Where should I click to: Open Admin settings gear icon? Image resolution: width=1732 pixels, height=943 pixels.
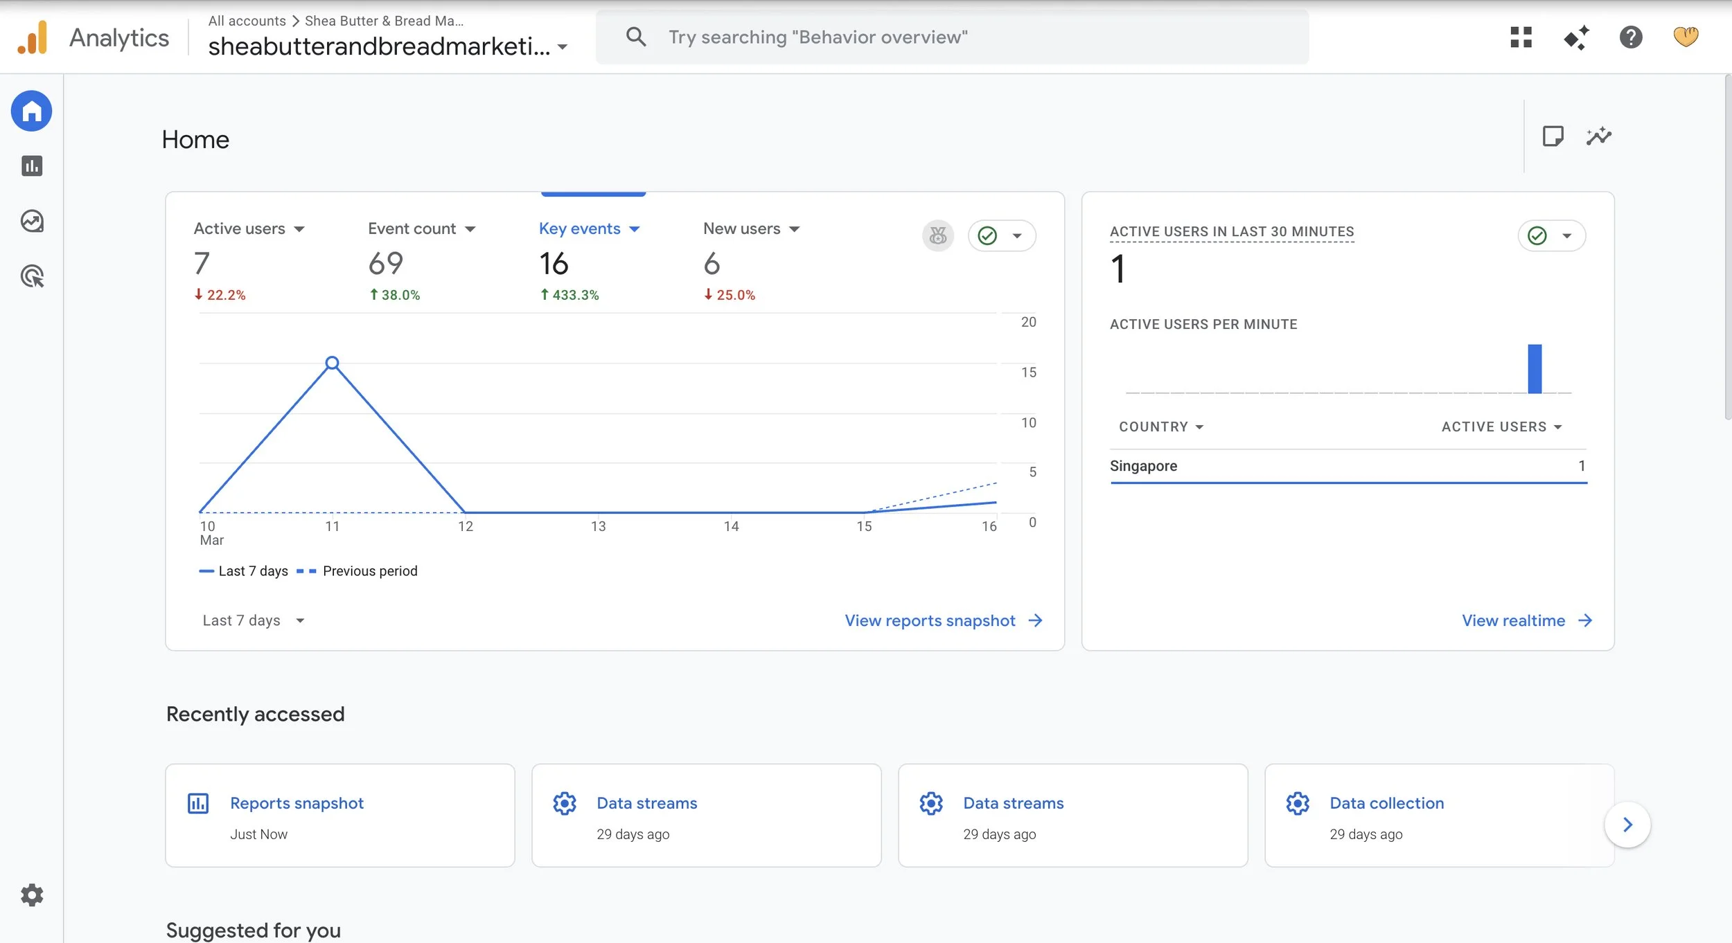pyautogui.click(x=32, y=895)
